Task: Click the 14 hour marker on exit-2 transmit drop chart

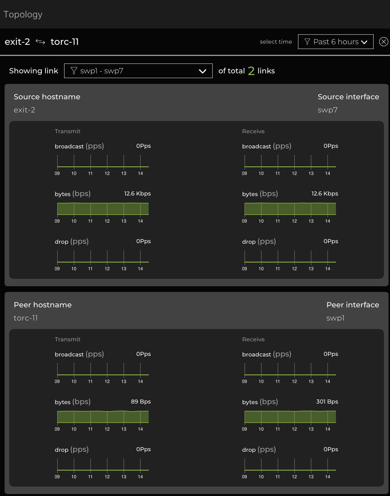Action: pos(140,269)
